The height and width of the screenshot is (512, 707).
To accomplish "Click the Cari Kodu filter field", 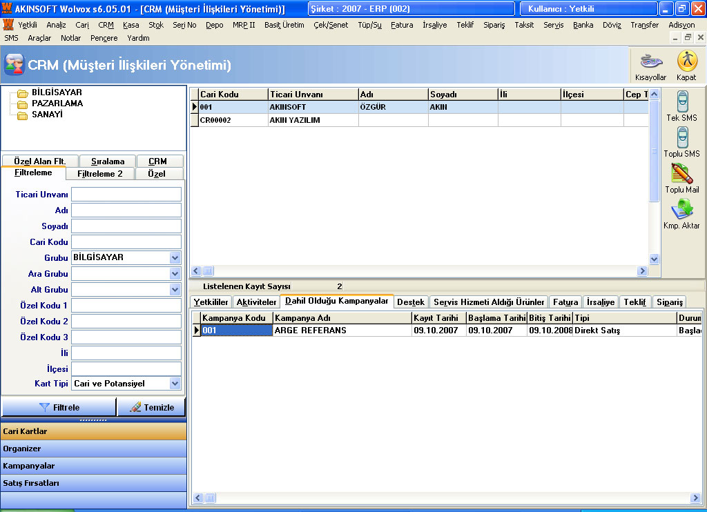I will tap(126, 242).
